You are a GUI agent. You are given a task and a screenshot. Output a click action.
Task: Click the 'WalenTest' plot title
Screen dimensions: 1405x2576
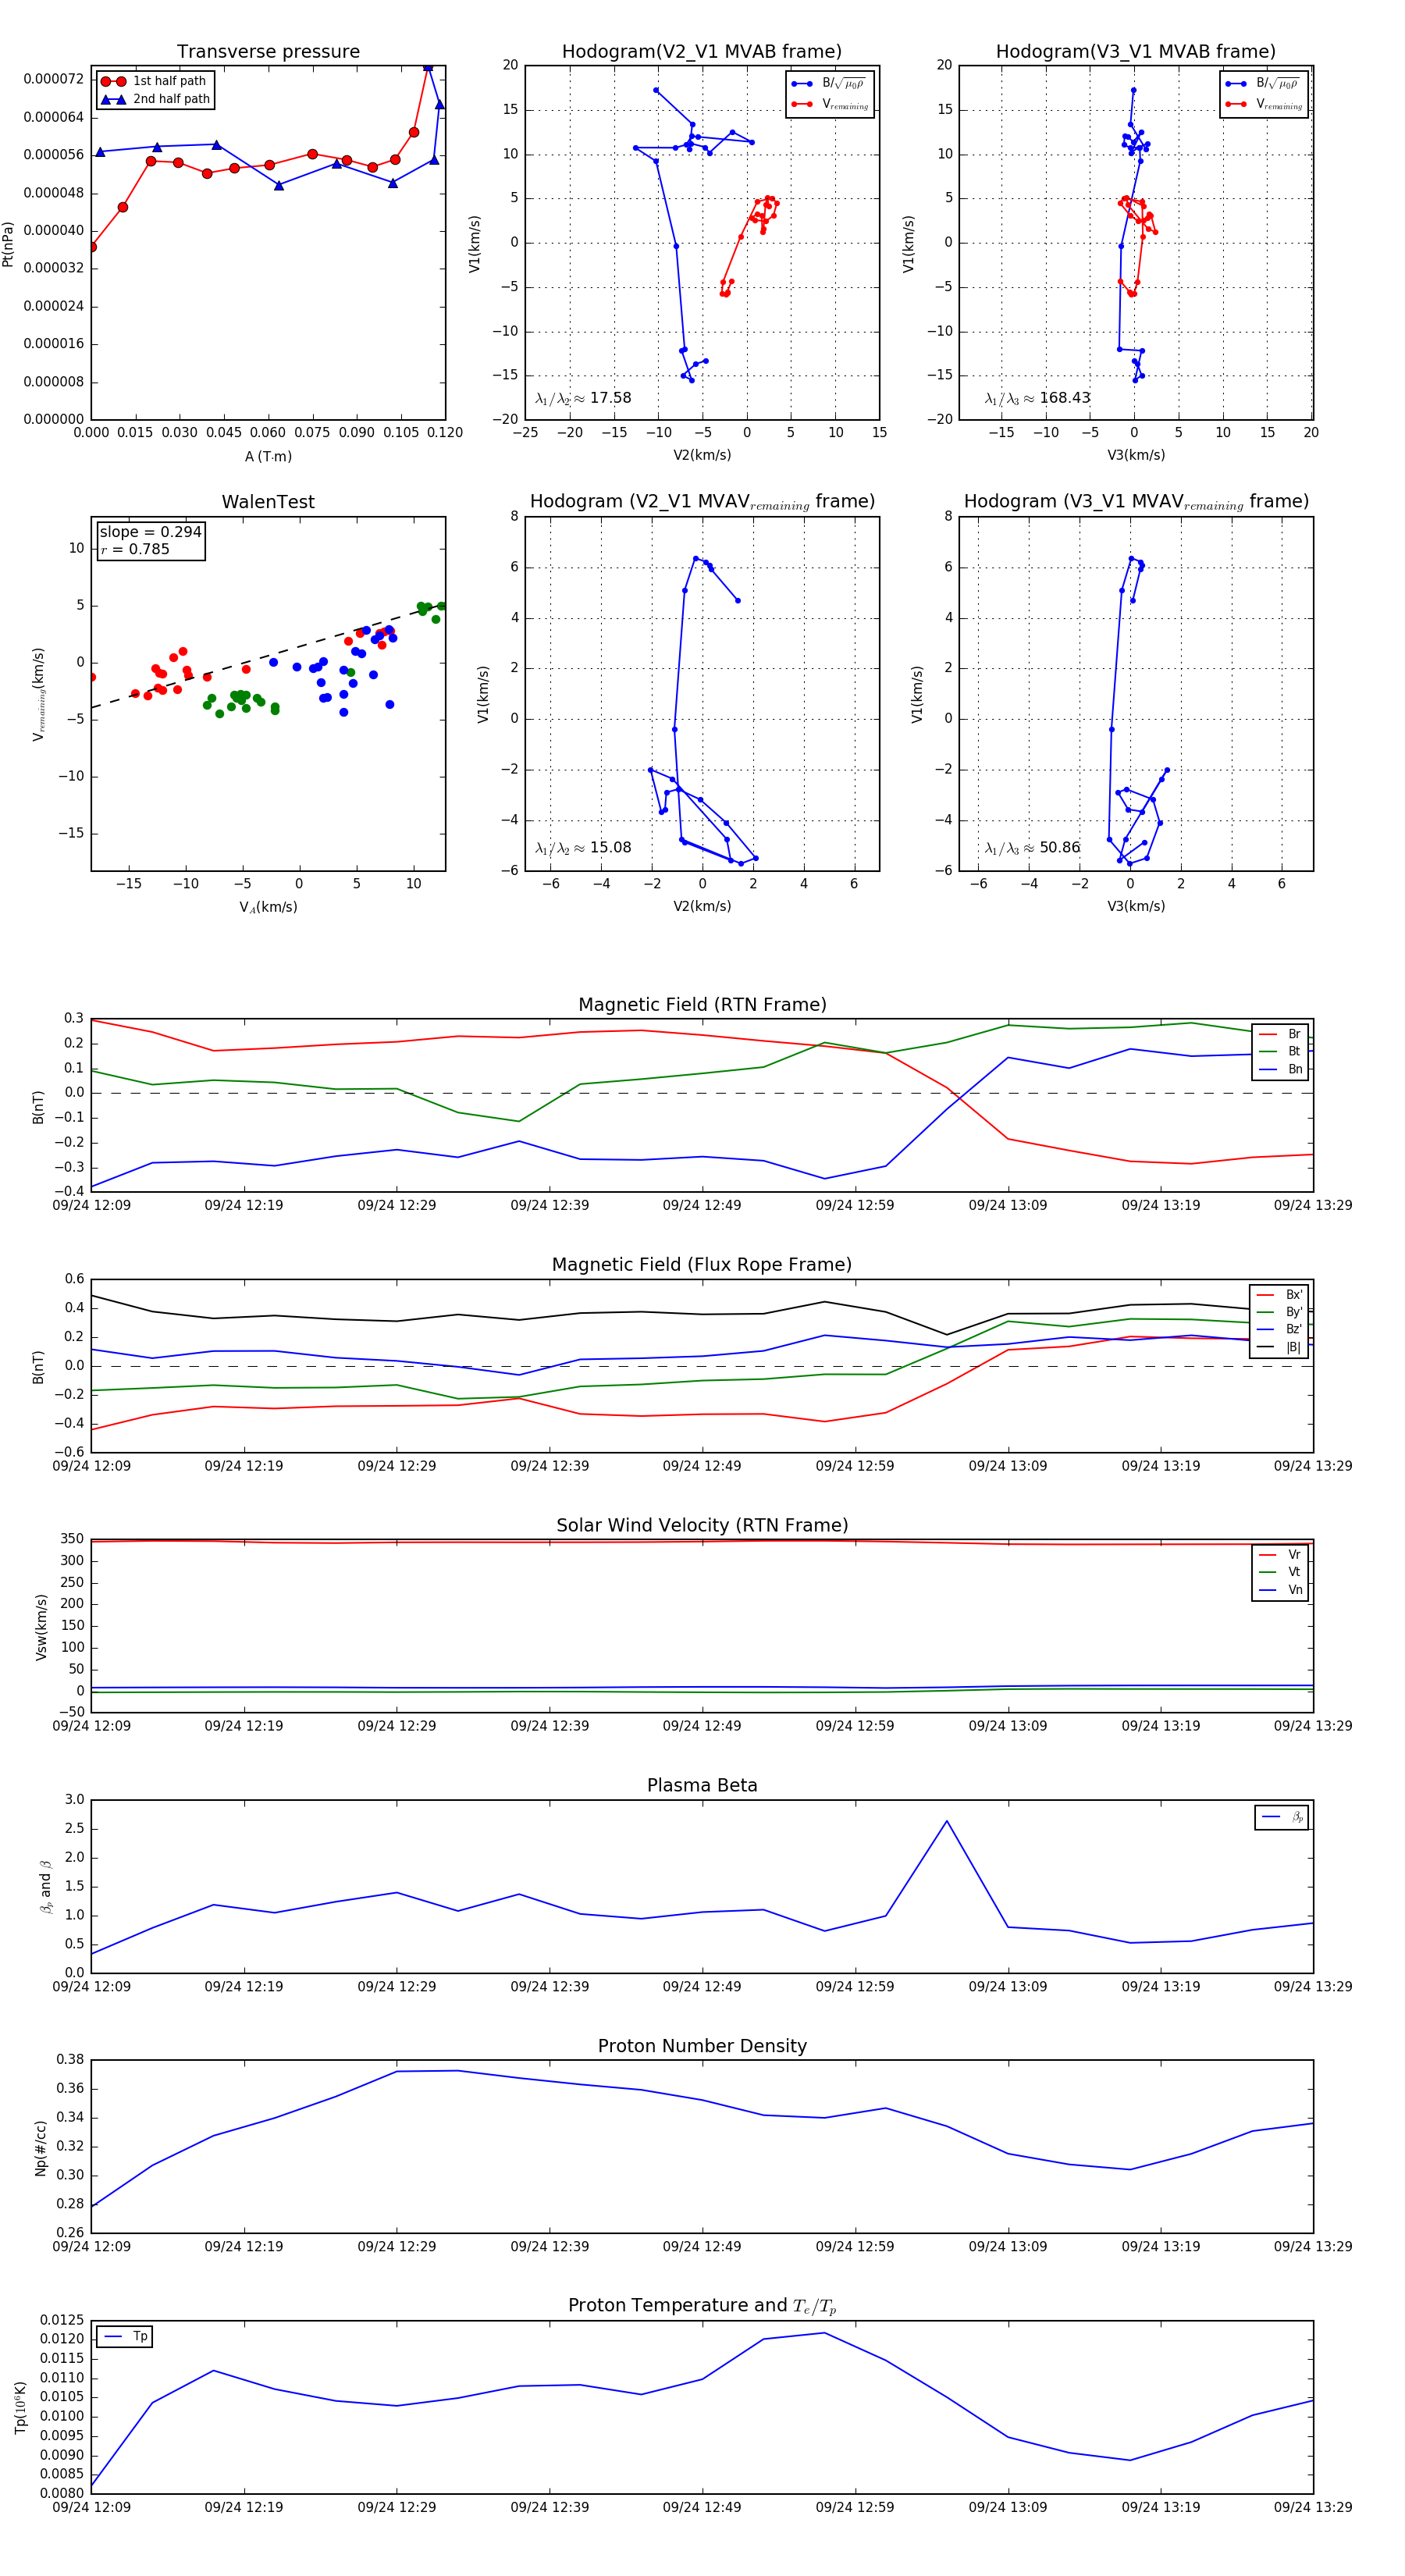(268, 502)
